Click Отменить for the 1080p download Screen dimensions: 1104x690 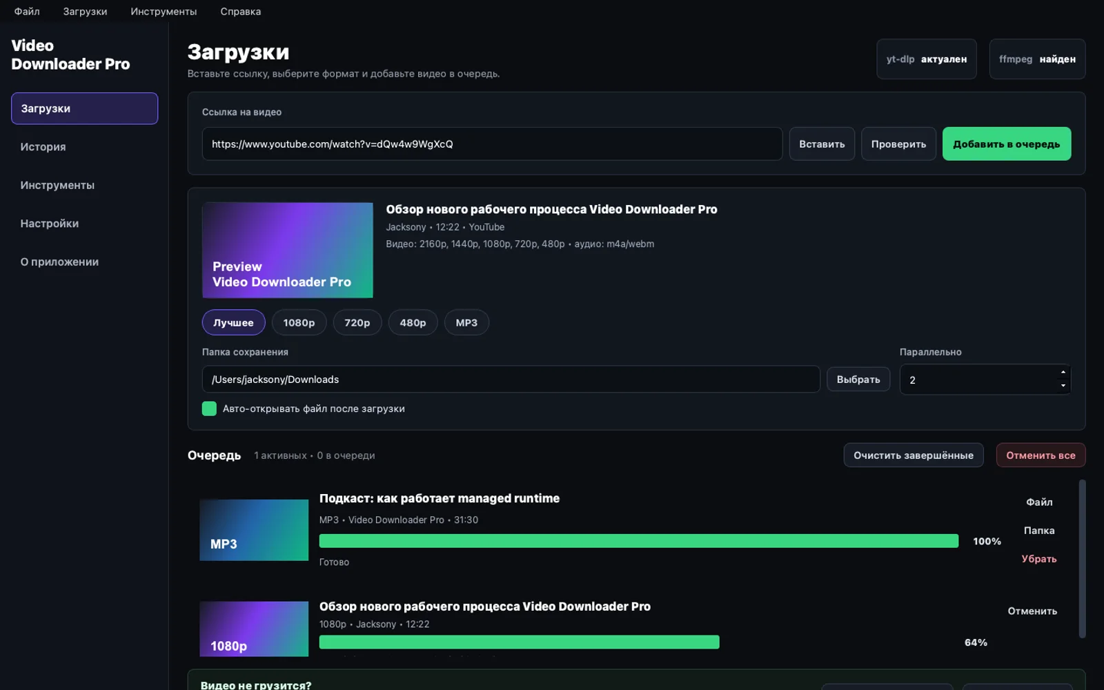point(1032,611)
